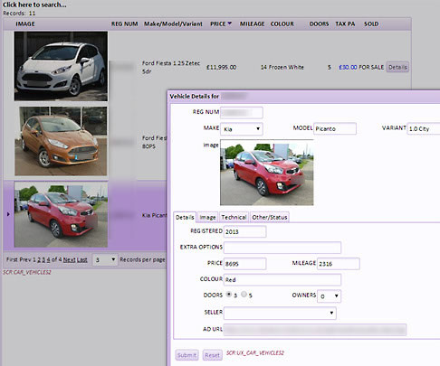
Task: Open the records per page dropdown
Action: [x=105, y=259]
